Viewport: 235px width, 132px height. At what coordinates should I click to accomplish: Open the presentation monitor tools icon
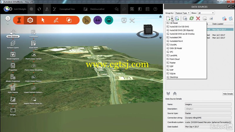(x=124, y=20)
